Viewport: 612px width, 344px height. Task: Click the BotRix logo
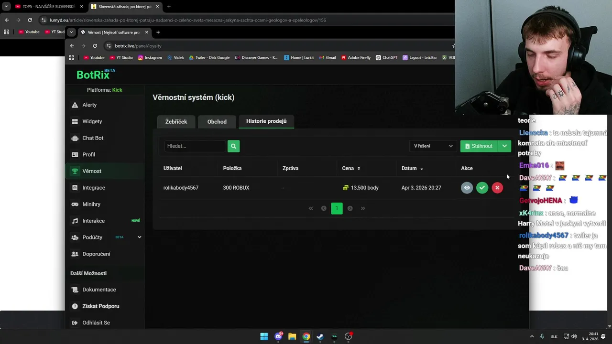coord(96,74)
